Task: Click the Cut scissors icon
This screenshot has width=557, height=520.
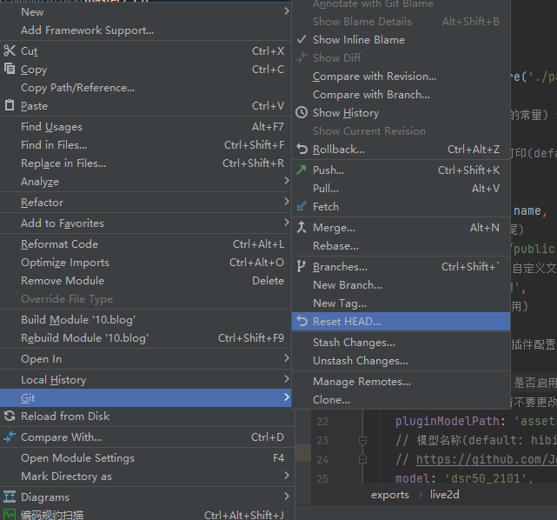Action: (10, 50)
